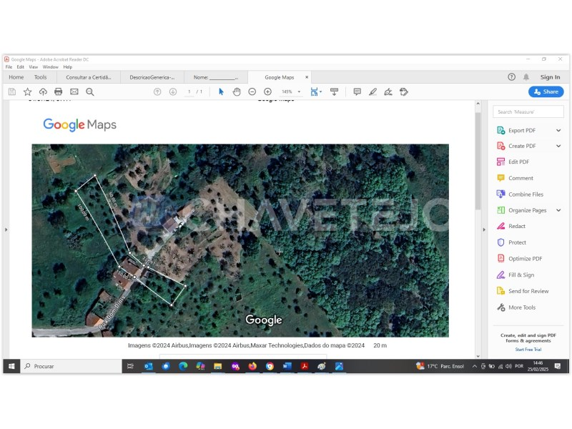
Task: Turn on scrolling mode with the read mode icon
Action: [x=334, y=92]
